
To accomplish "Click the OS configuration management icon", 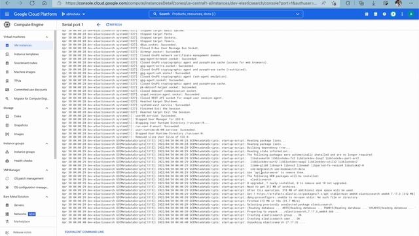I will click(7, 187).
